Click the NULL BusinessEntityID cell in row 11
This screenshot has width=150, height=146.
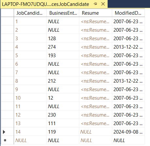pos(63,106)
